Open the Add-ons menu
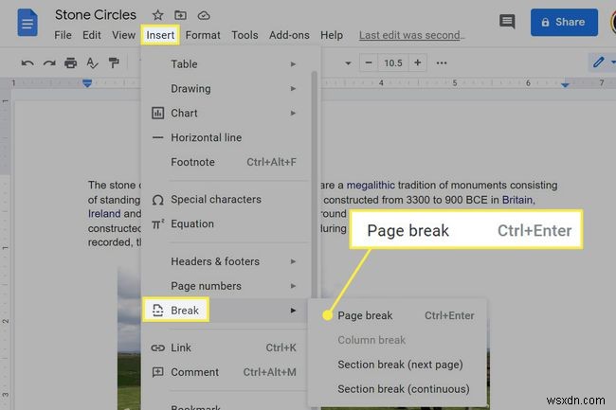This screenshot has width=616, height=410. pos(289,35)
